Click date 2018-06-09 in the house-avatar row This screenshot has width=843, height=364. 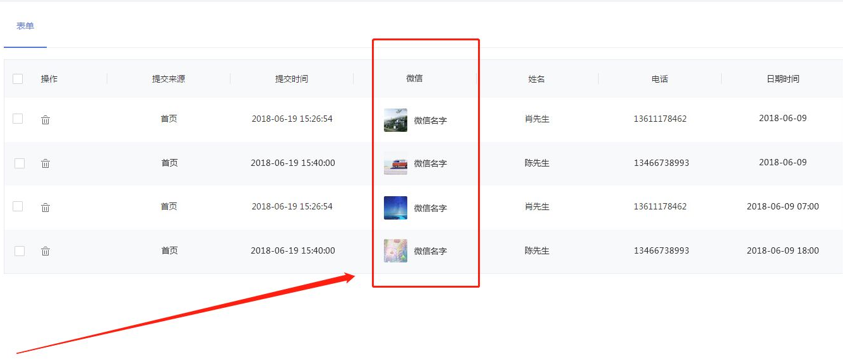pyautogui.click(x=783, y=118)
